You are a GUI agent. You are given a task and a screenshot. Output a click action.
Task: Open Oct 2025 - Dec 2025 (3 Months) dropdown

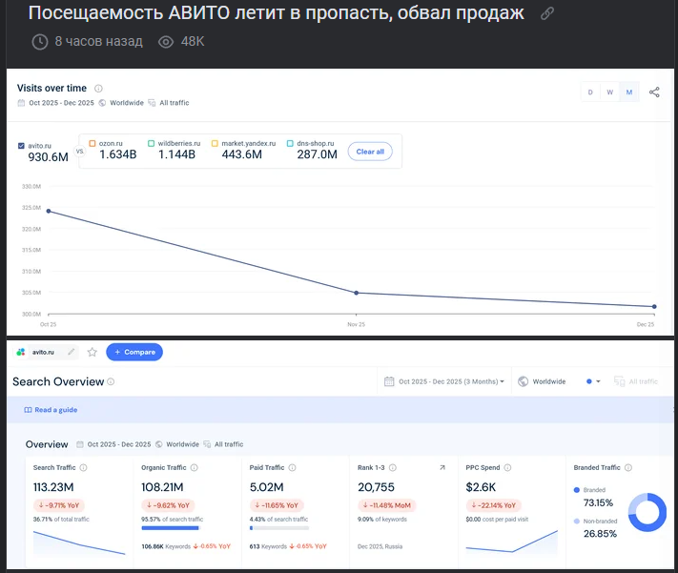tap(444, 381)
